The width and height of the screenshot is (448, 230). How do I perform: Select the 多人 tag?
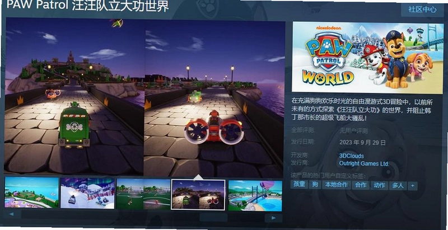(x=398, y=186)
